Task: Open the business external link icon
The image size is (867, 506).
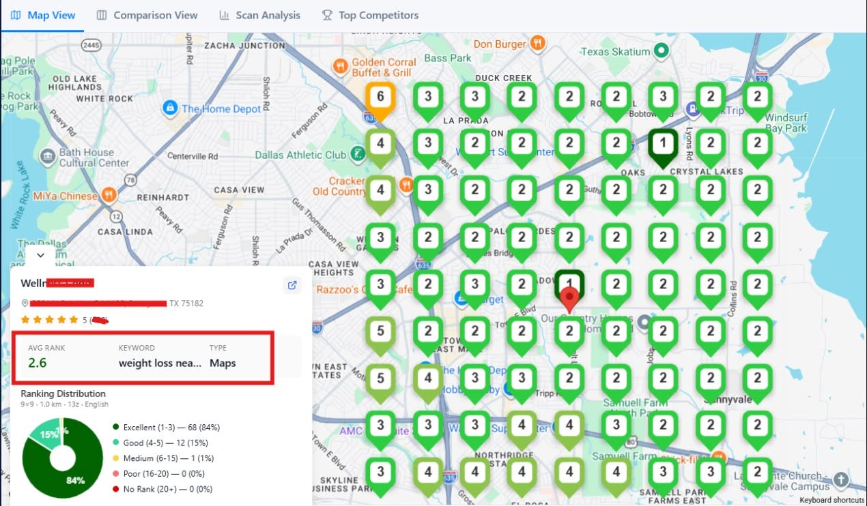Action: coord(292,285)
